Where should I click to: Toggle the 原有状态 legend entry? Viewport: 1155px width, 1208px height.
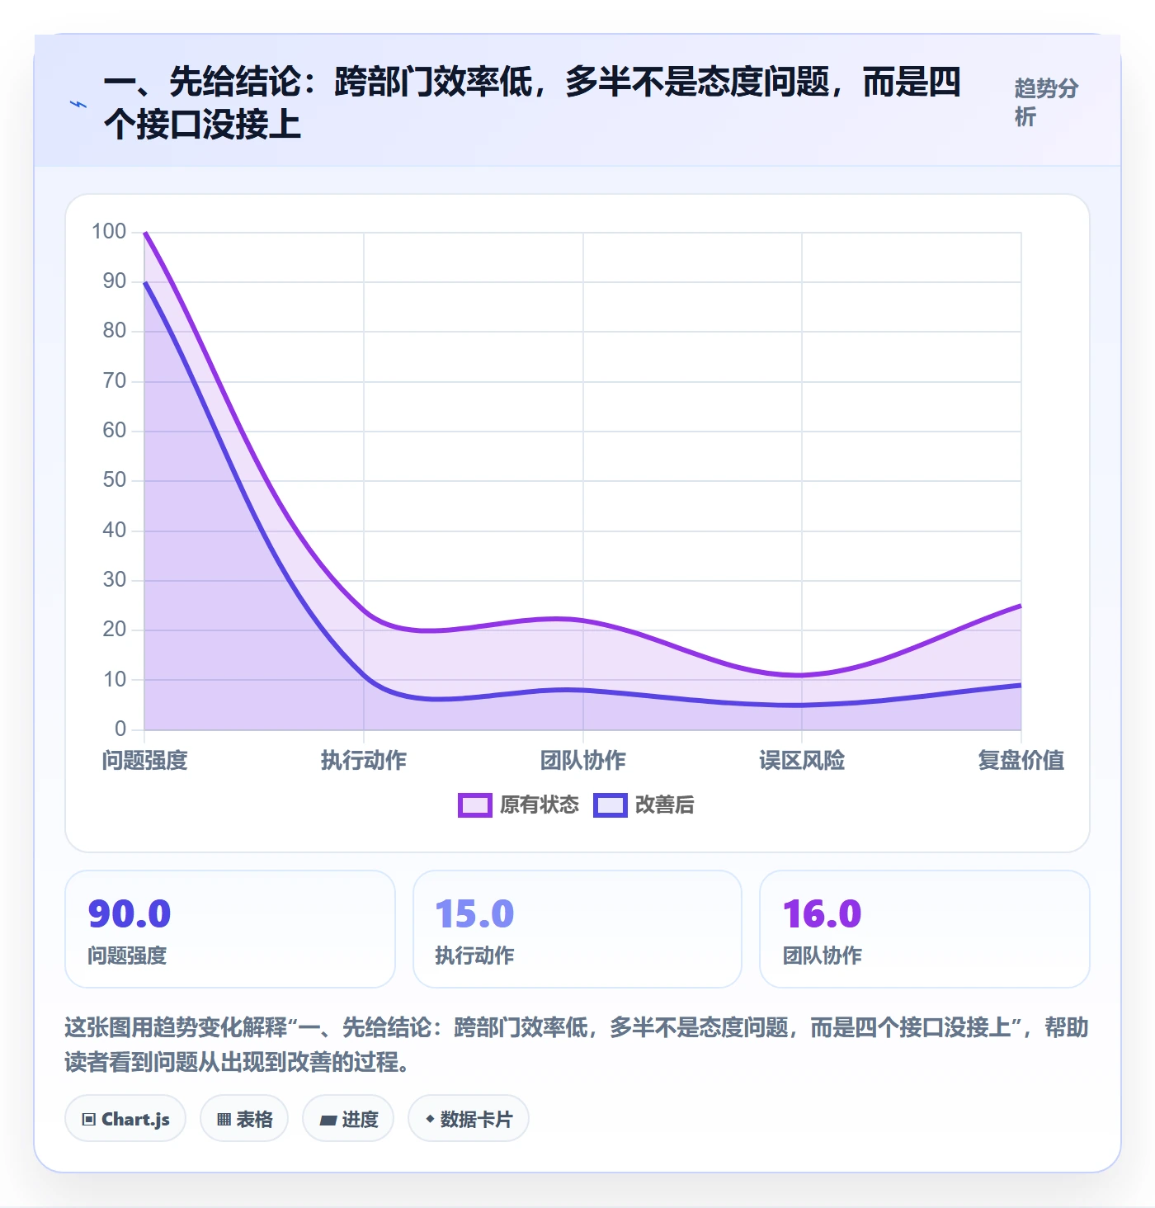519,805
